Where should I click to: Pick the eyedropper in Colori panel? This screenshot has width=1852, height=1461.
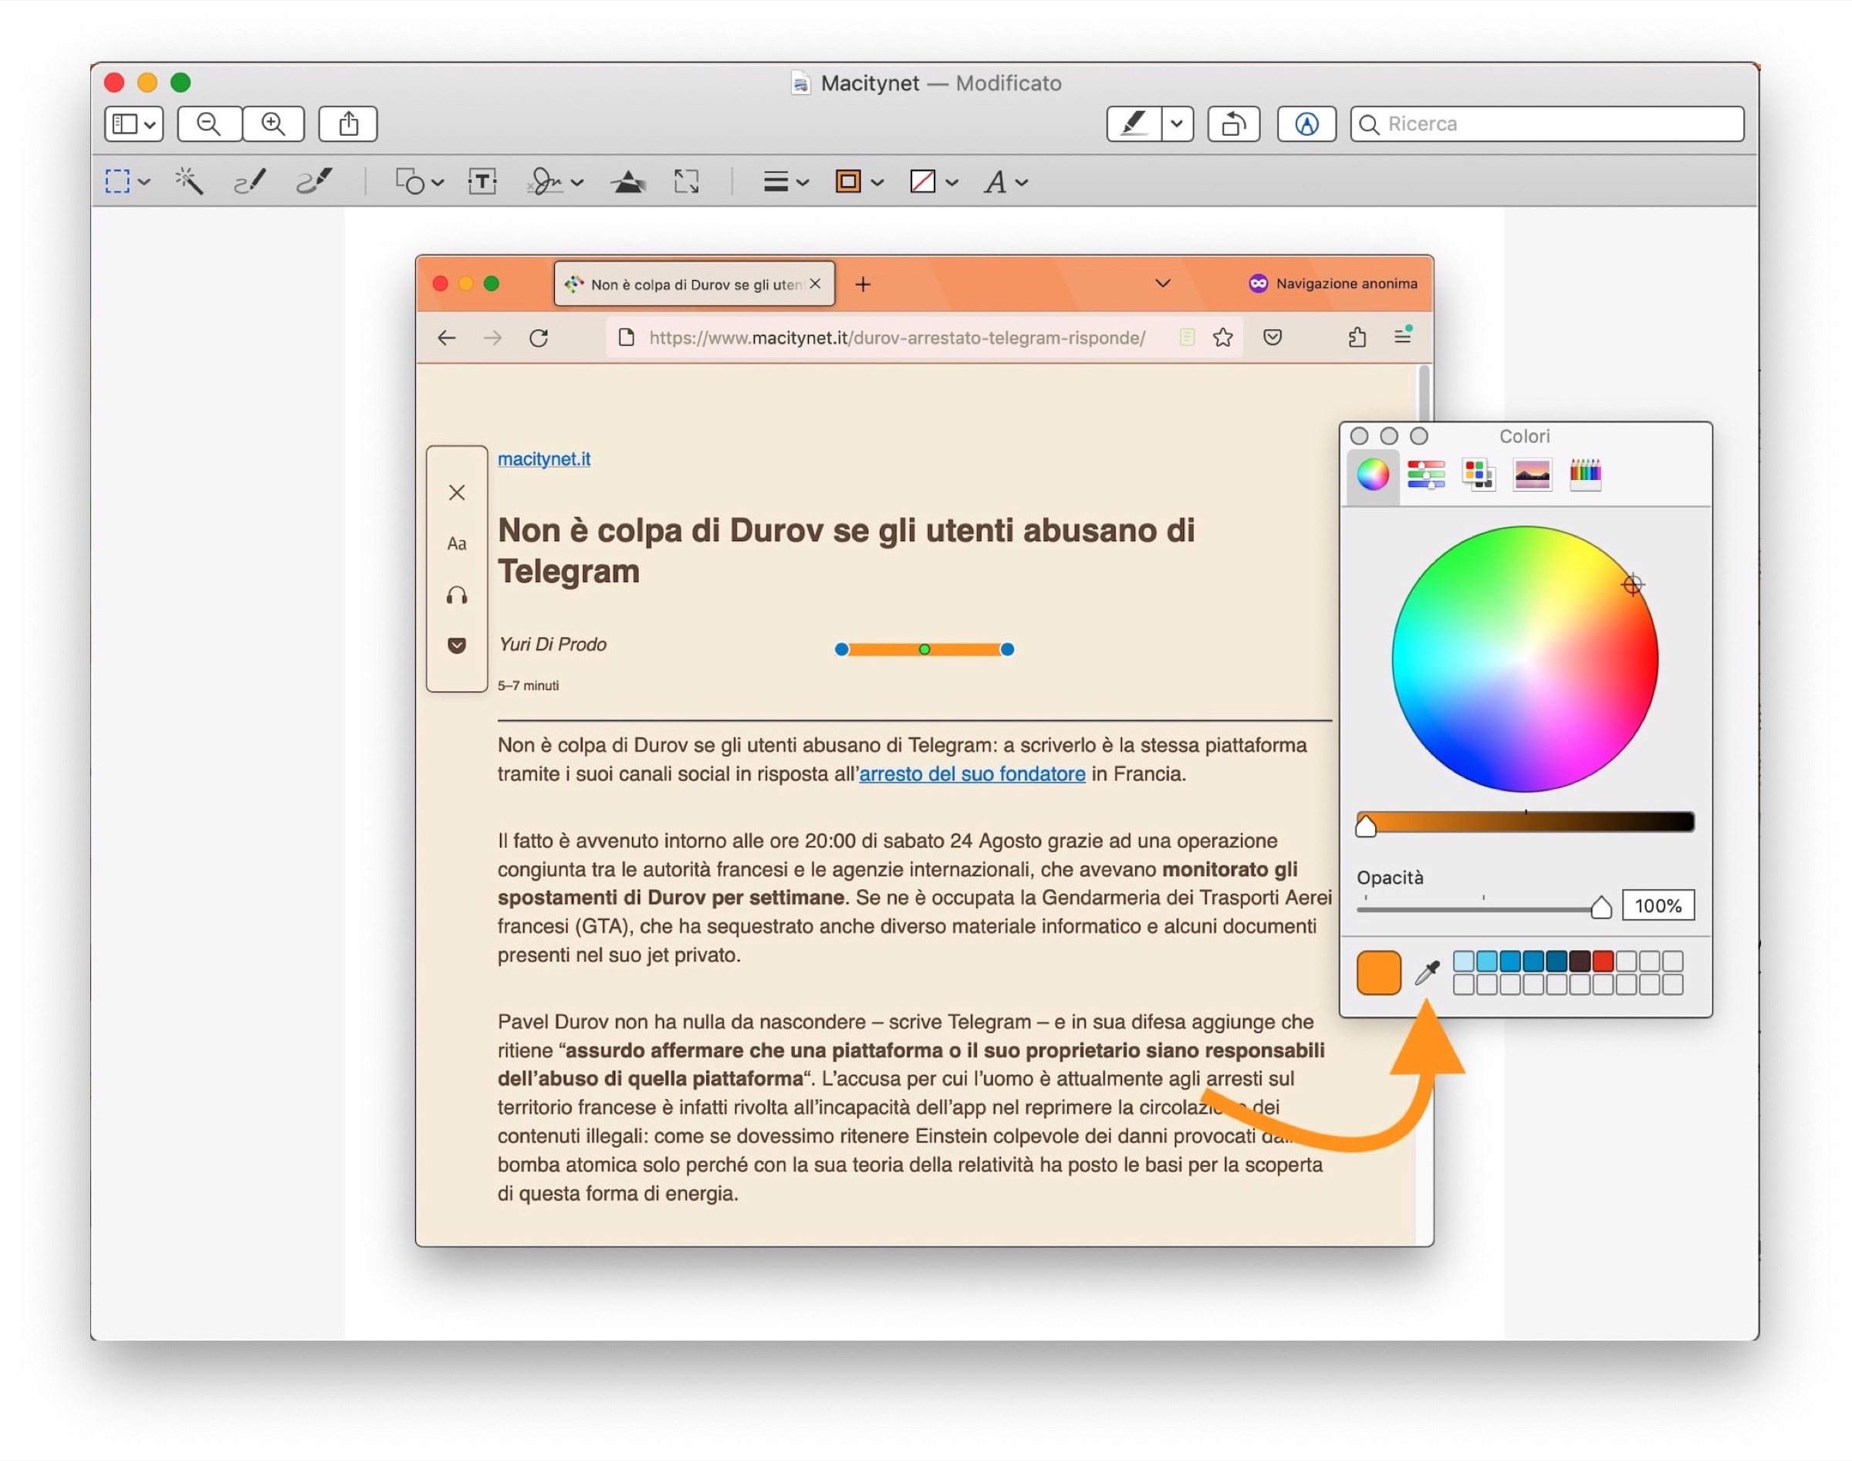point(1427,972)
